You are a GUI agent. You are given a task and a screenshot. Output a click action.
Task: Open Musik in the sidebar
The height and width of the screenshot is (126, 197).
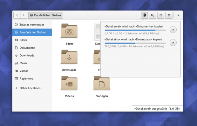32,63
